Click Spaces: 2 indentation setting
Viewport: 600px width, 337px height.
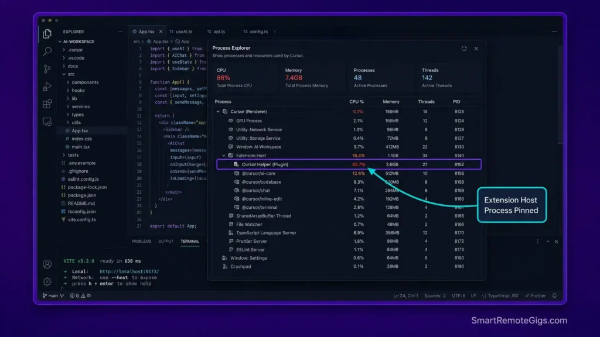click(435, 295)
